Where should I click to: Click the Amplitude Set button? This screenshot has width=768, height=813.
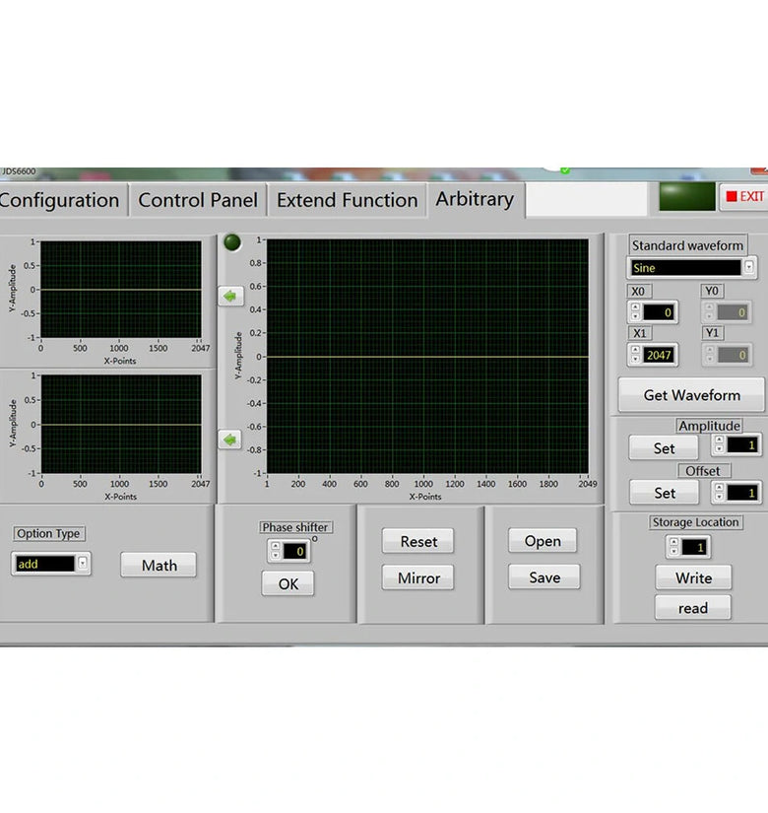[664, 448]
